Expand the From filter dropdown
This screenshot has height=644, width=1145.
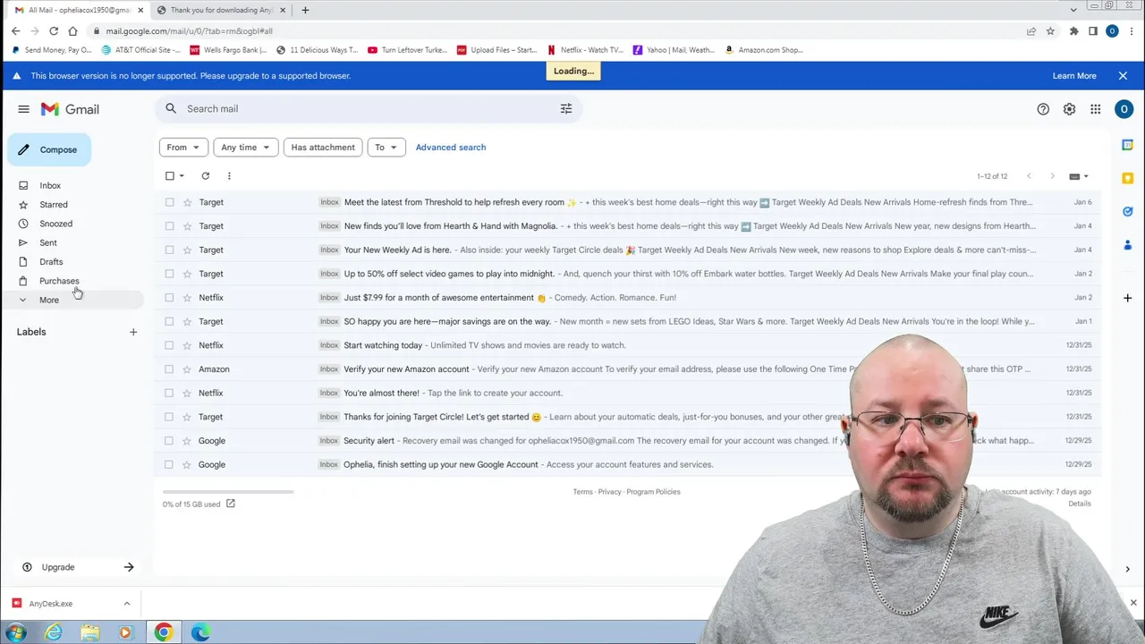click(x=183, y=148)
